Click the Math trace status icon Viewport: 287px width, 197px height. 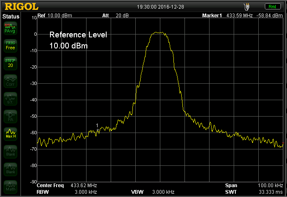tap(10, 187)
